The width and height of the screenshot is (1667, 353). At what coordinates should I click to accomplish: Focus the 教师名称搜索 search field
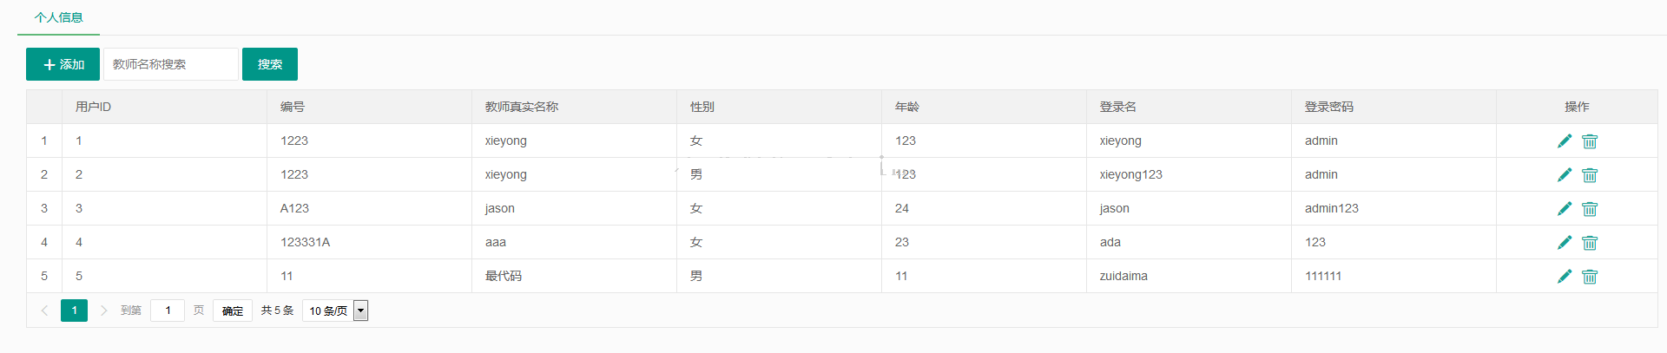(170, 64)
